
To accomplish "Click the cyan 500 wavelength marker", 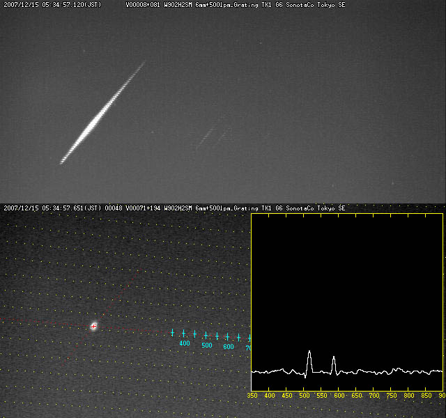I will tap(206, 345).
